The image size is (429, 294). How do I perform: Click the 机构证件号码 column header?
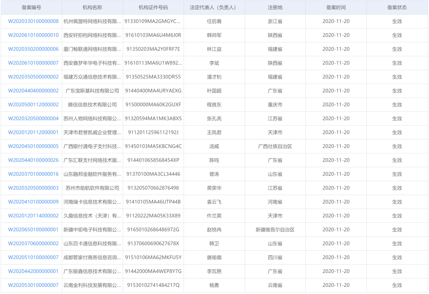point(153,8)
